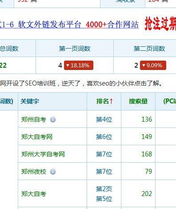Select search volume value 149
This screenshot has height=209, width=176.
point(147,137)
